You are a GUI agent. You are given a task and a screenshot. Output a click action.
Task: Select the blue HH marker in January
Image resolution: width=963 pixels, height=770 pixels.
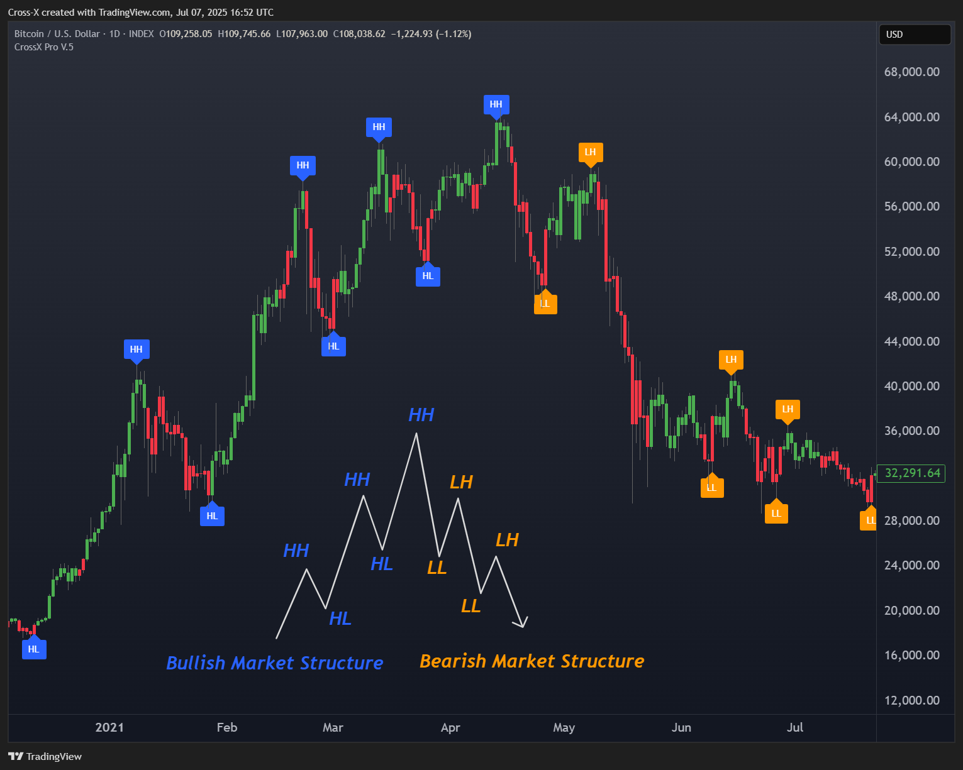click(136, 349)
